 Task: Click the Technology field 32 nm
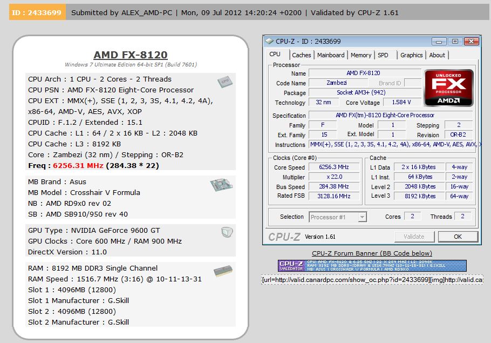[324, 102]
